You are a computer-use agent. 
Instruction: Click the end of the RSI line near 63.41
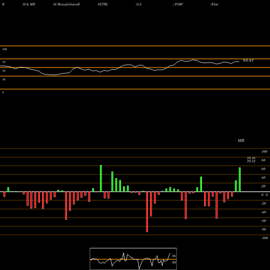[x=239, y=62]
